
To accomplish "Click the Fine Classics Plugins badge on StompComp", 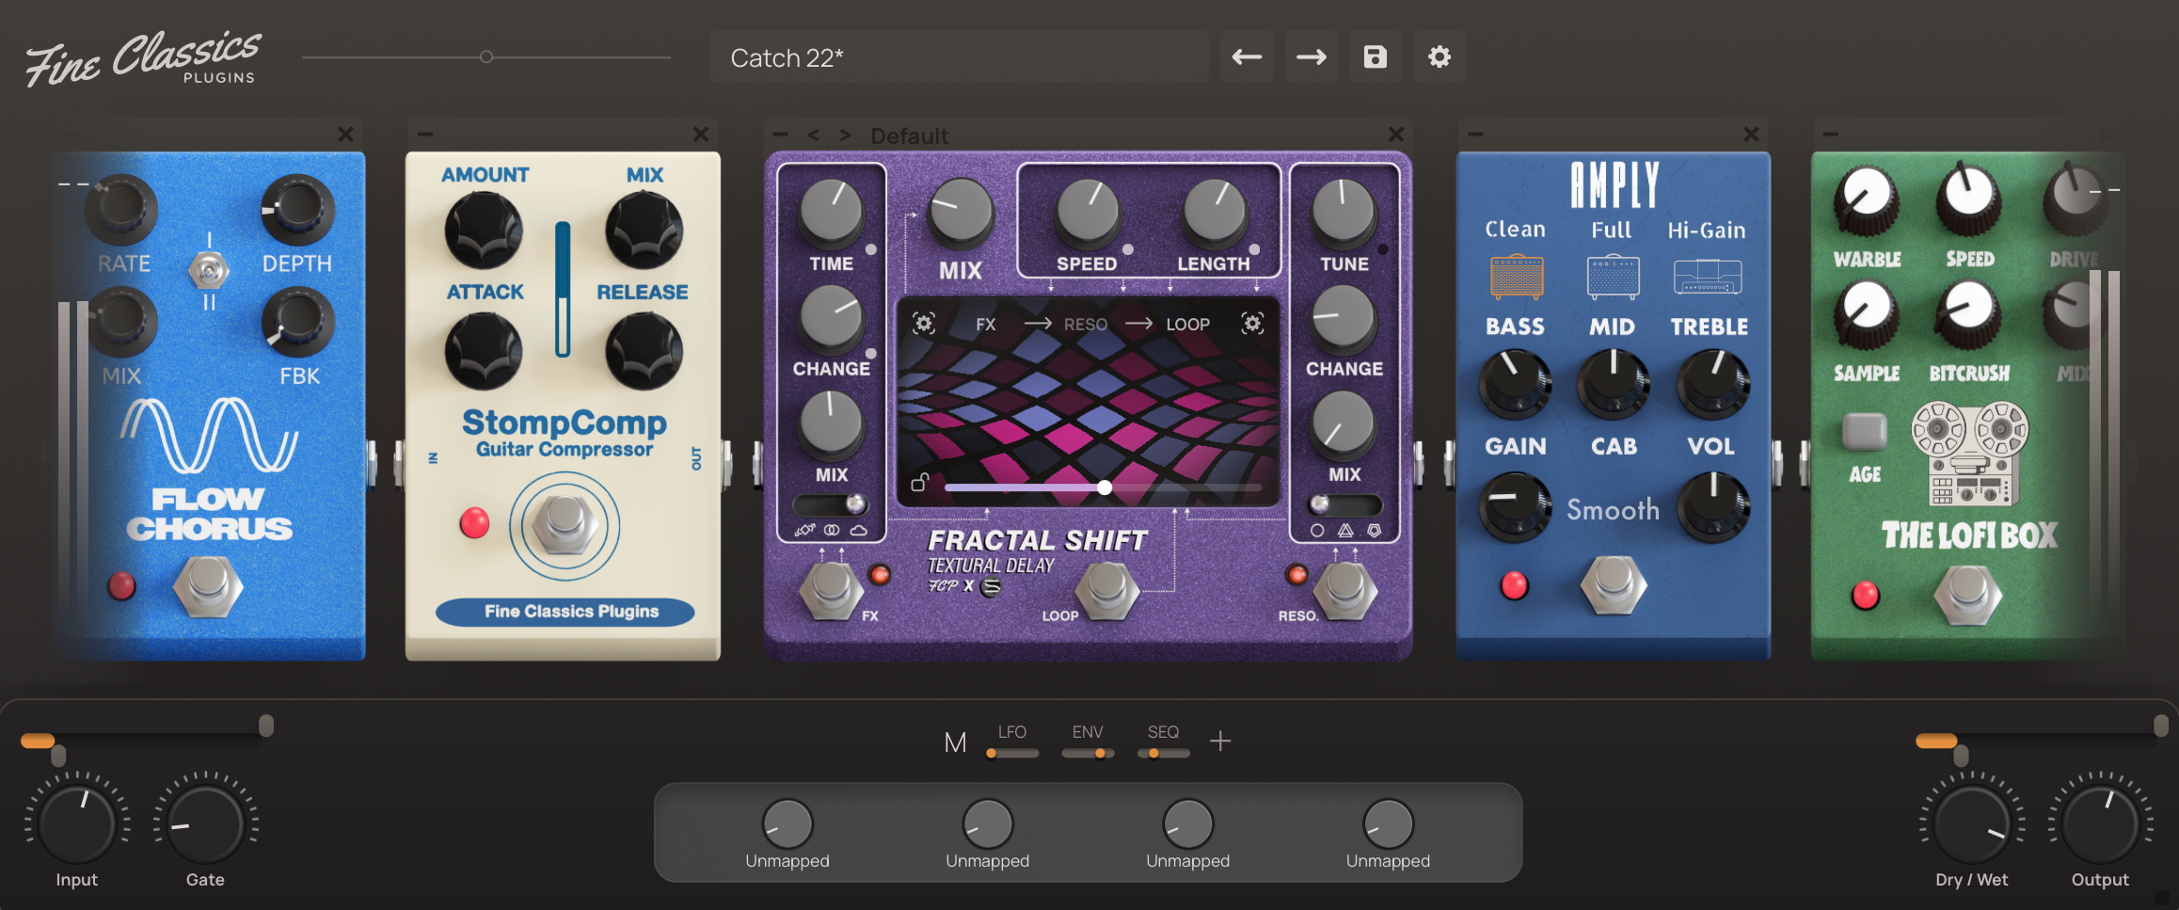I will 565,612.
